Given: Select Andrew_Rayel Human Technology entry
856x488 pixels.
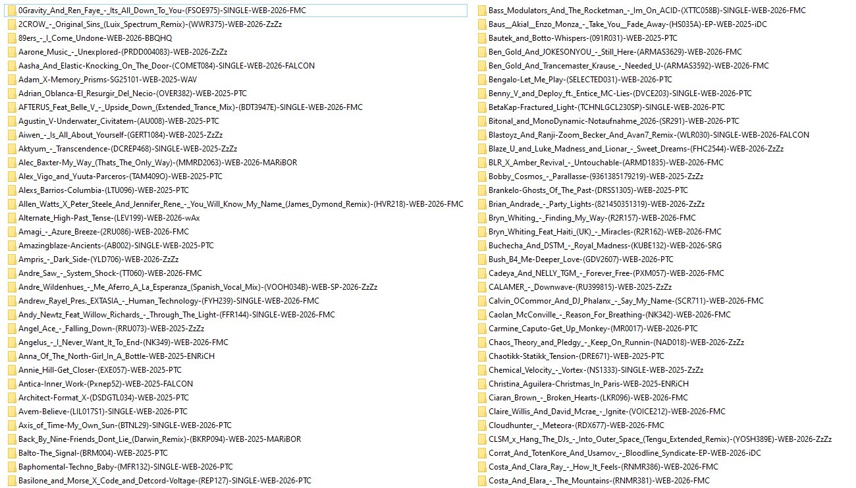Looking at the screenshot, I should (169, 301).
